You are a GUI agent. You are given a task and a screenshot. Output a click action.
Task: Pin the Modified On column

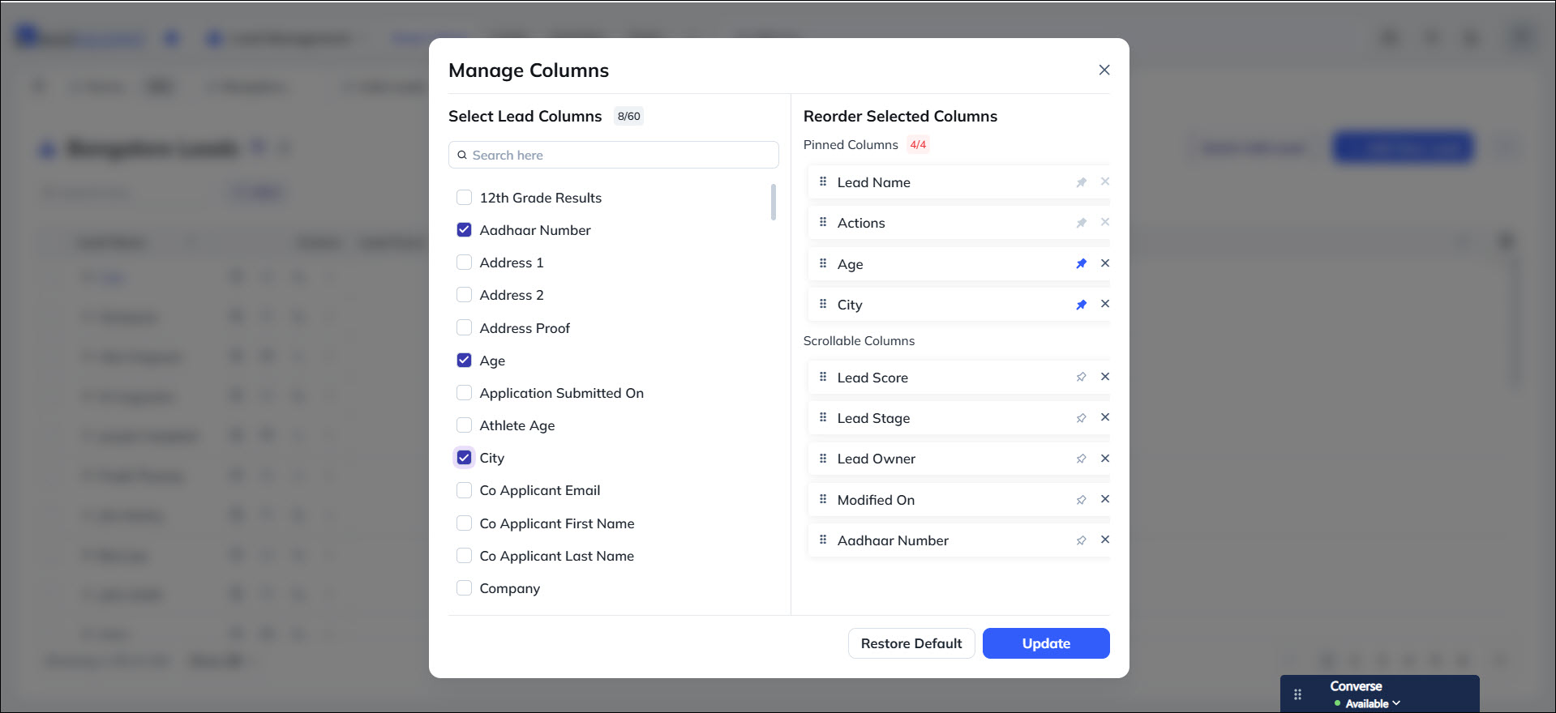tap(1081, 499)
